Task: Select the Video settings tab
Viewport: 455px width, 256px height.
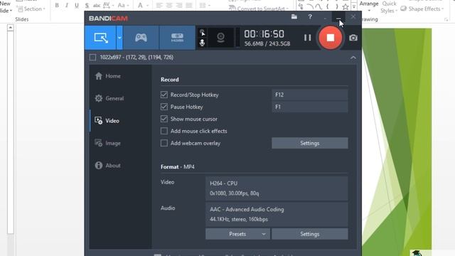Action: (107, 121)
